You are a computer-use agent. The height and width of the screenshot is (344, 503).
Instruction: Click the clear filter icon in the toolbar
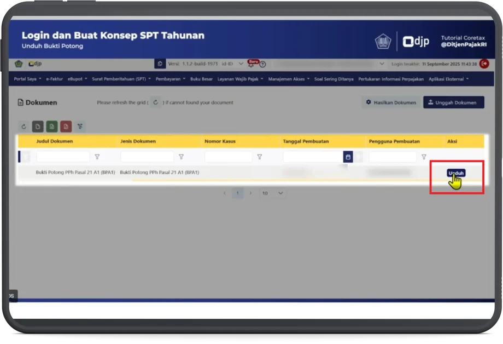click(80, 127)
